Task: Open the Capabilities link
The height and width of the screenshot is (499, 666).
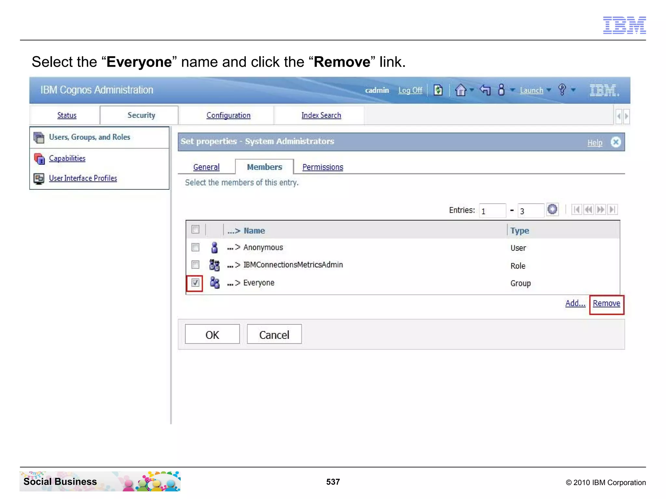Action: 67,158
